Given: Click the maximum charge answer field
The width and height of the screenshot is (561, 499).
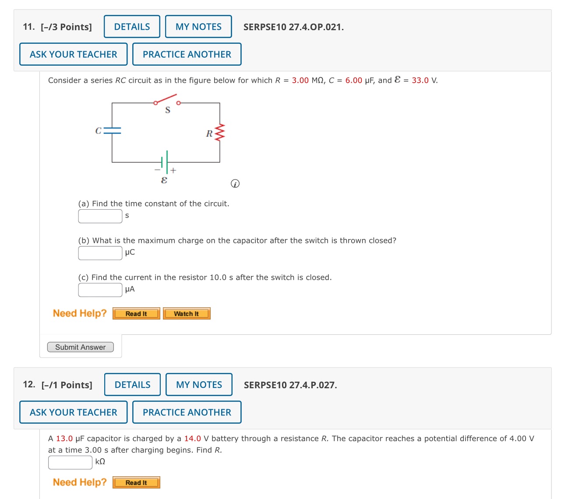Looking at the screenshot, I should (100, 253).
